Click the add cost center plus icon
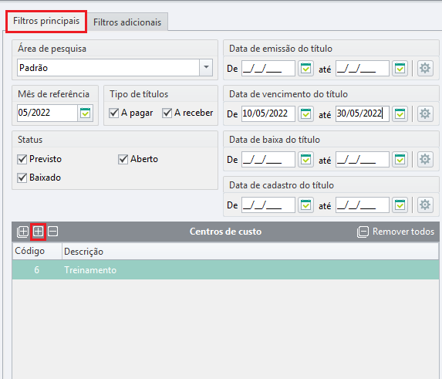This screenshot has width=442, height=379. pyautogui.click(x=38, y=232)
